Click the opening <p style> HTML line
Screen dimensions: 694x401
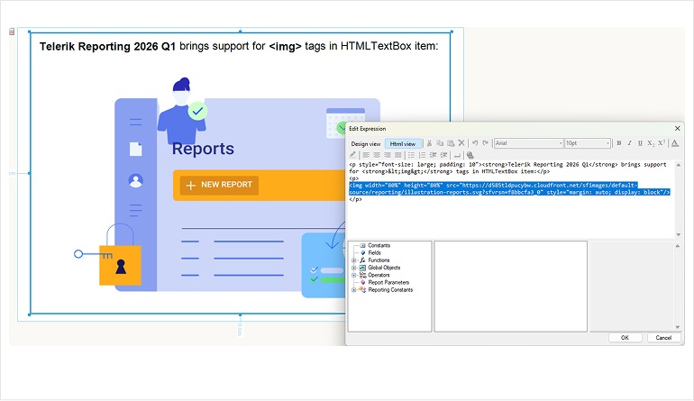pos(507,168)
